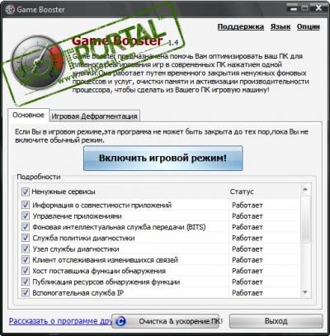The height and width of the screenshot is (336, 330).
Task: Uncheck Вспомогательная служба IP checkbox
Action: pyautogui.click(x=26, y=292)
